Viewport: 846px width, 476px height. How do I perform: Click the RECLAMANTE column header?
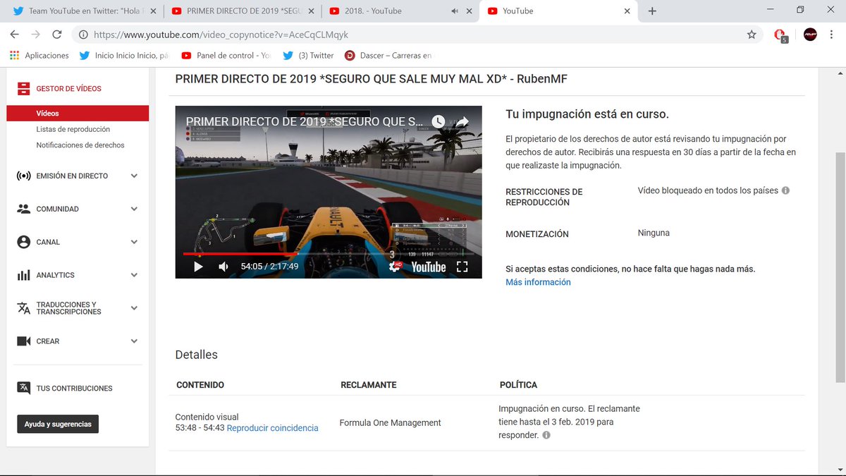tap(369, 385)
